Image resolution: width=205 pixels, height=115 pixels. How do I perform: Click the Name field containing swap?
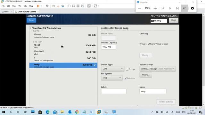[x=153, y=91]
